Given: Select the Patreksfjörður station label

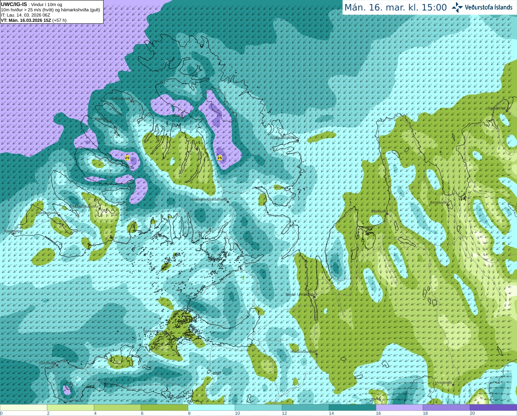Looking at the screenshot, I should tap(47, 212).
